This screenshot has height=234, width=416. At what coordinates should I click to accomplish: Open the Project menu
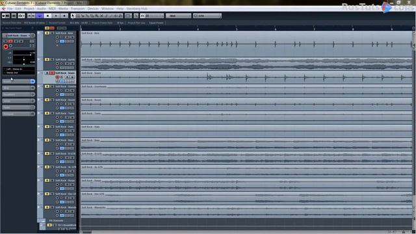point(29,8)
